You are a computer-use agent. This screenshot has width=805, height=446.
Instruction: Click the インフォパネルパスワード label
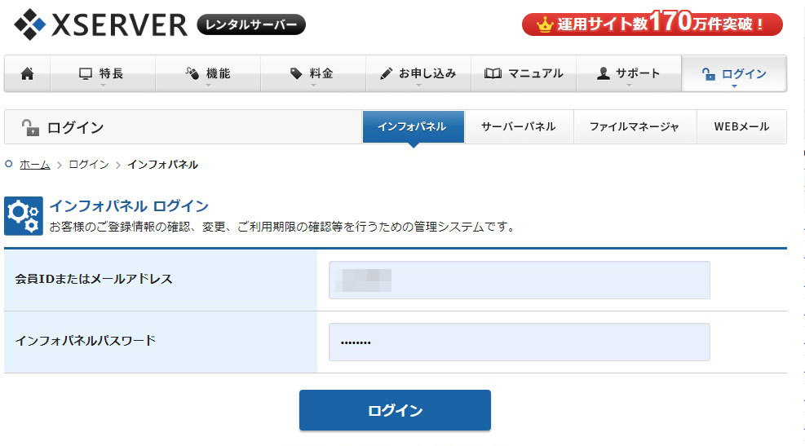coord(85,341)
